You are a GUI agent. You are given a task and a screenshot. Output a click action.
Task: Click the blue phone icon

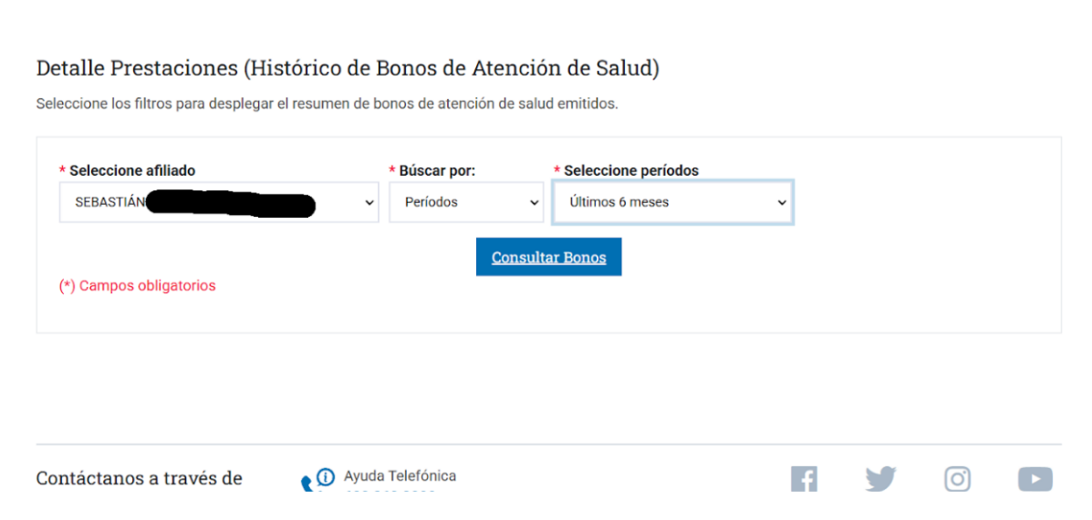click(307, 483)
